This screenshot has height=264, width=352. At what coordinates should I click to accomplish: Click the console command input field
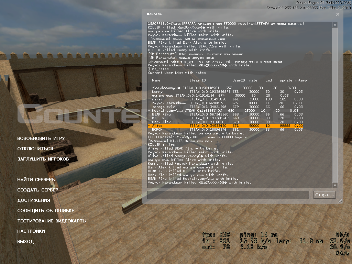click(x=228, y=195)
